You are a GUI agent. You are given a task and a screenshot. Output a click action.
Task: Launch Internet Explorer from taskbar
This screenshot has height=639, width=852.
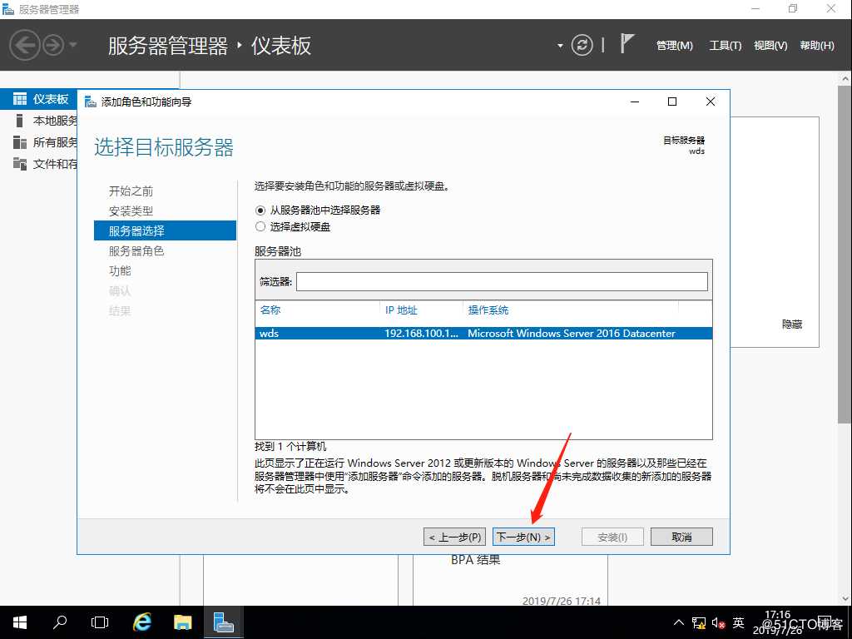coord(141,622)
